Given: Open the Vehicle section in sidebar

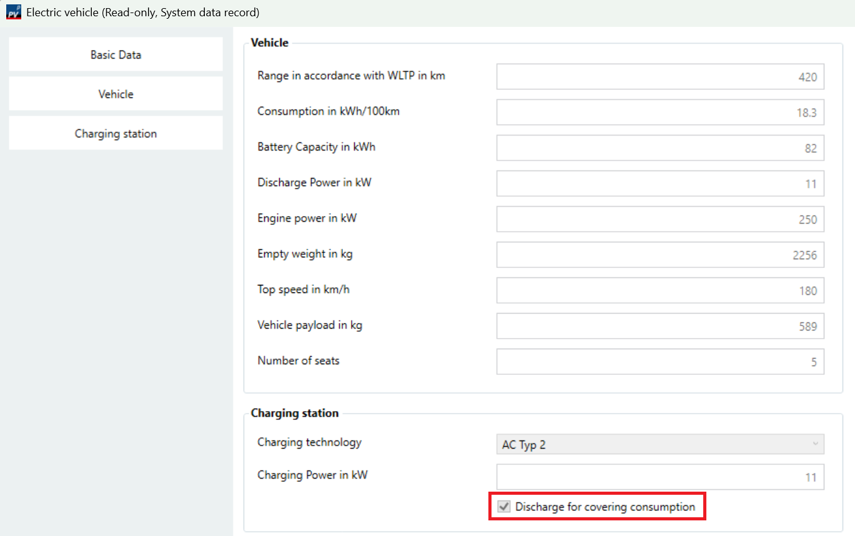Looking at the screenshot, I should pyautogui.click(x=116, y=94).
